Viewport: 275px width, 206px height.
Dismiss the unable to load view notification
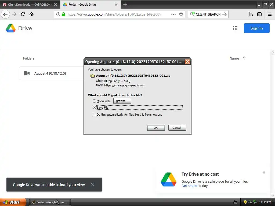point(93,185)
